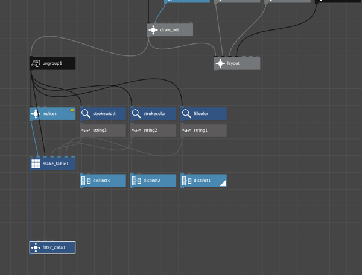Viewport: 362px width, 275px height.
Task: Click the distinct1 node icon
Action: click(186, 181)
